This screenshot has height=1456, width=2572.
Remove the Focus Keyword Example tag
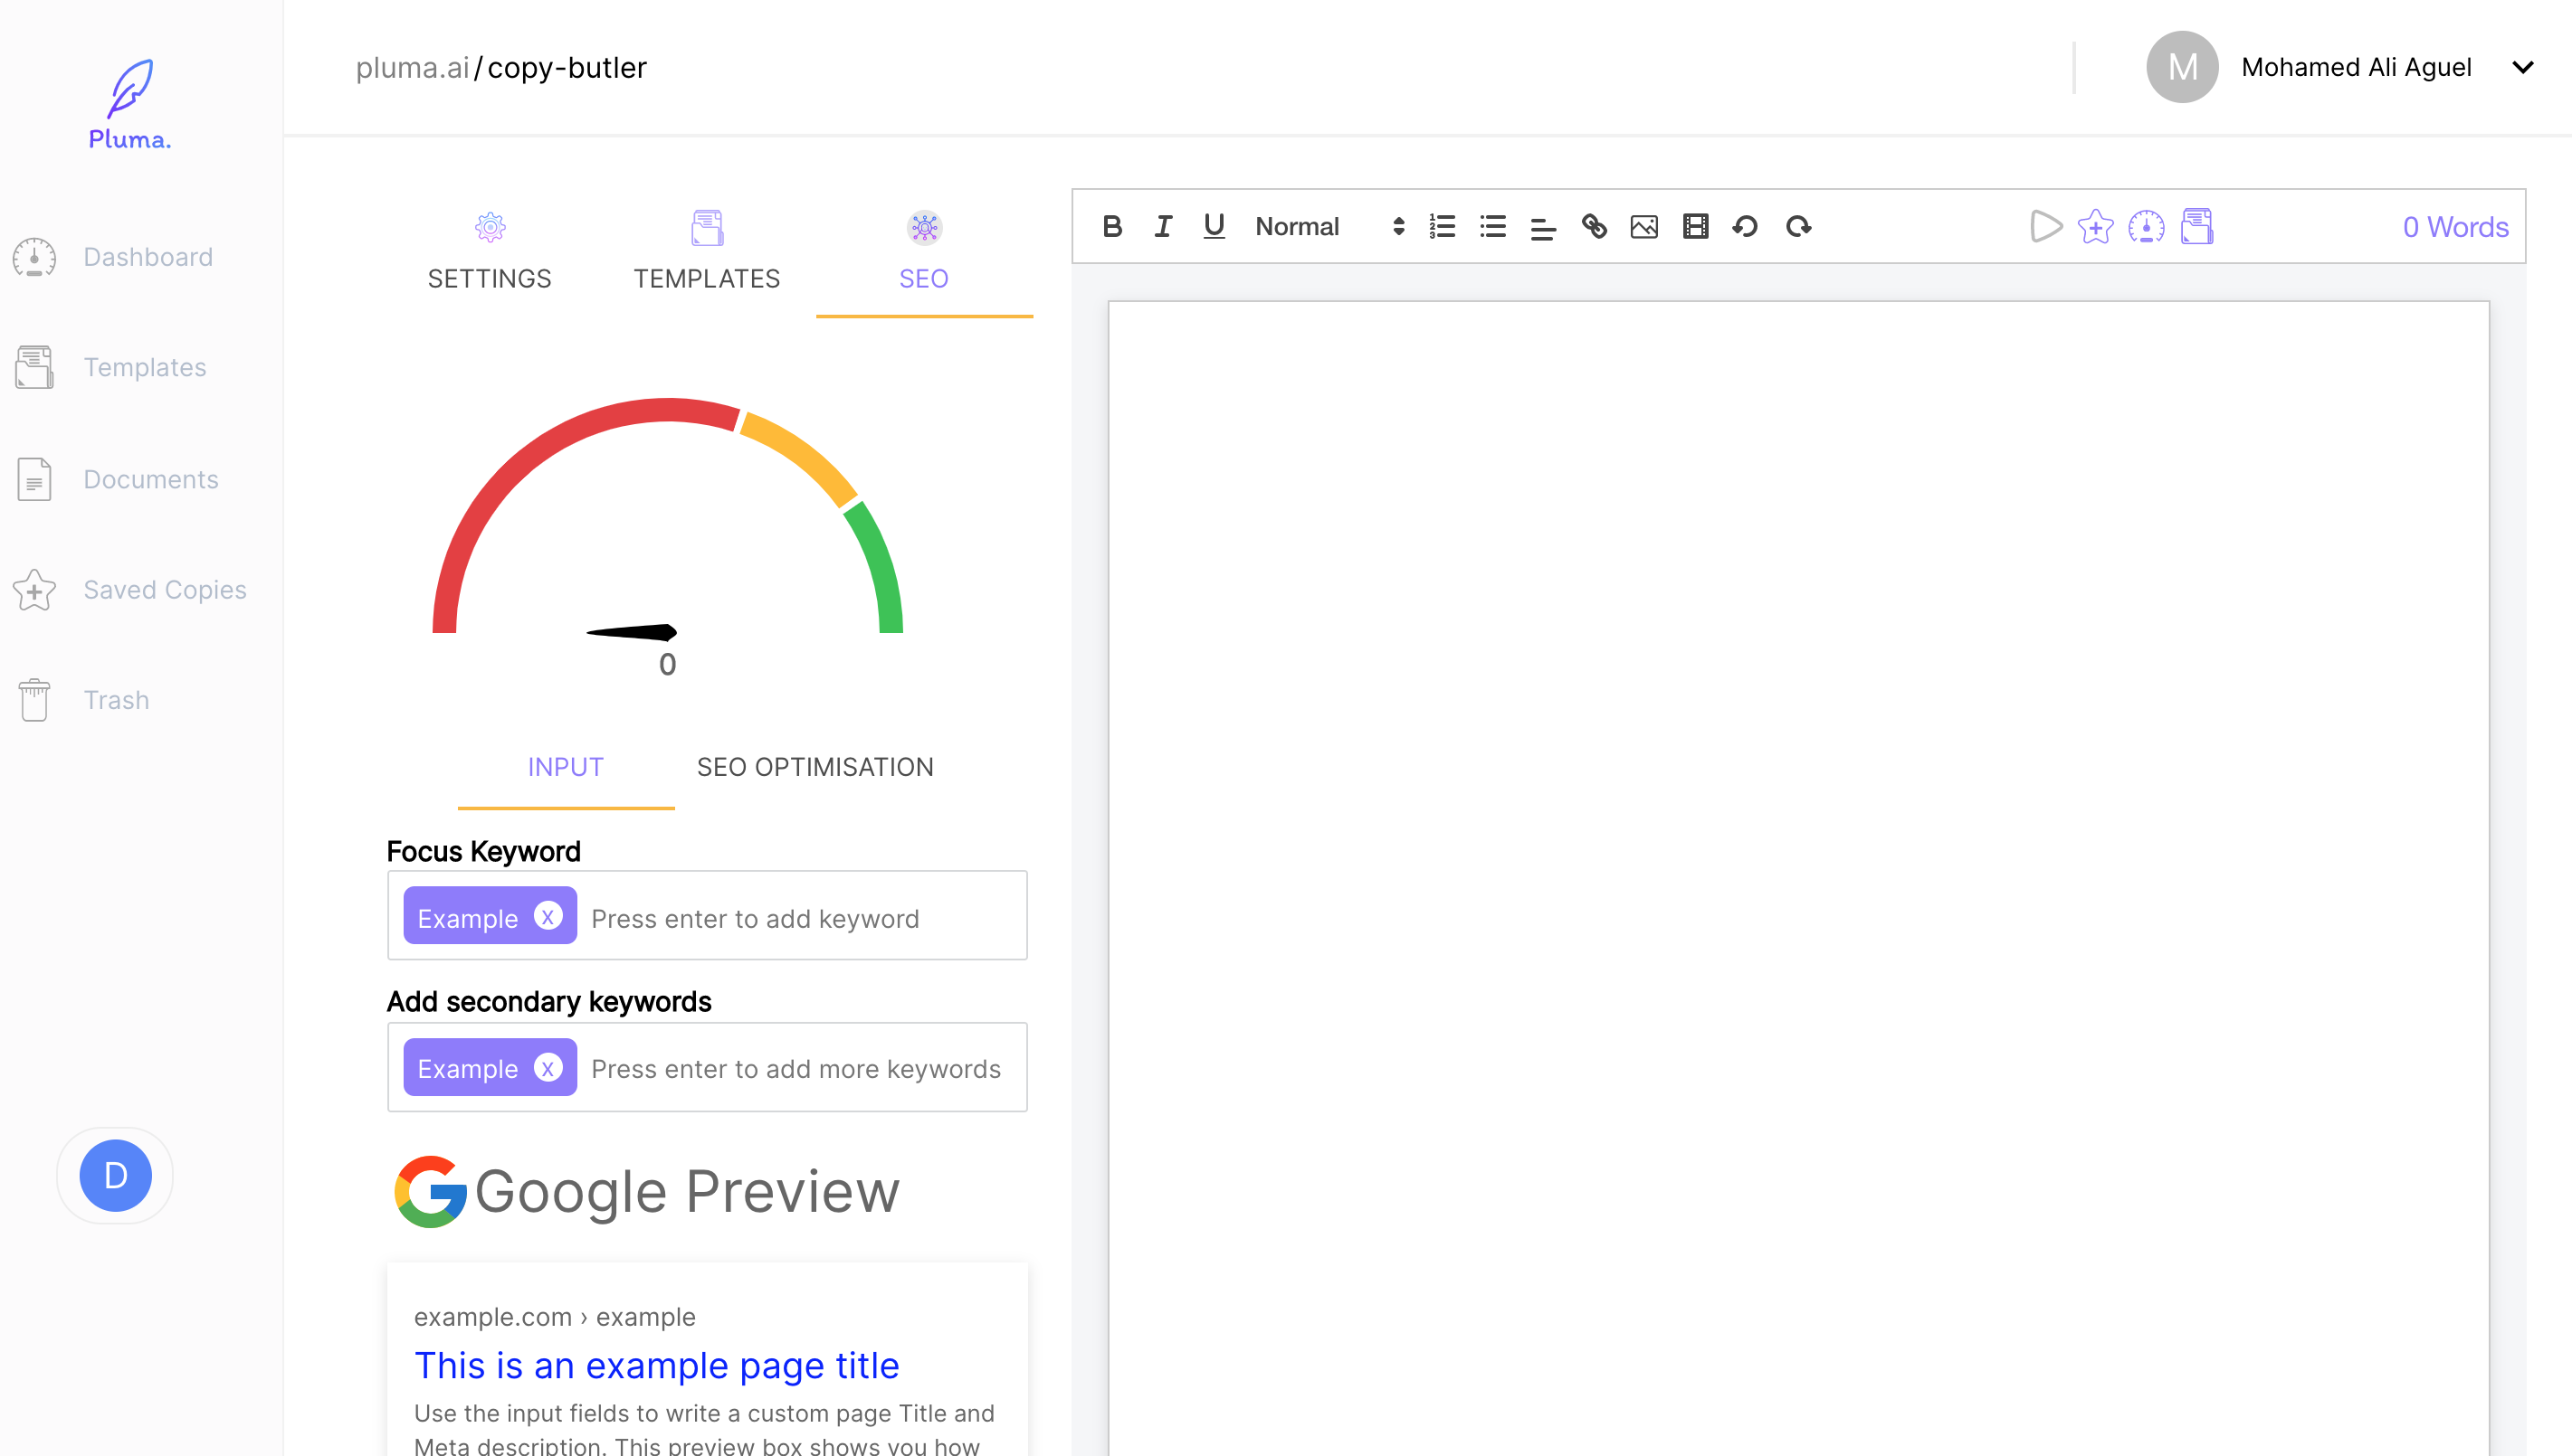point(548,916)
